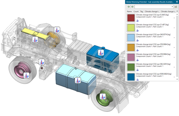Image resolution: width=179 pixels, height=116 pixels.
Task: Sort by the Tag column header
Action: 141,11
